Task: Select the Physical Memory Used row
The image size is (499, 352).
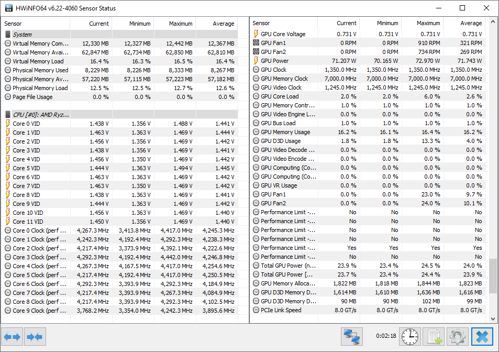Action: (x=120, y=70)
